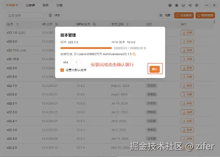Click the version table vertical scrollbar
The width and height of the screenshot is (220, 157).
coord(214,22)
